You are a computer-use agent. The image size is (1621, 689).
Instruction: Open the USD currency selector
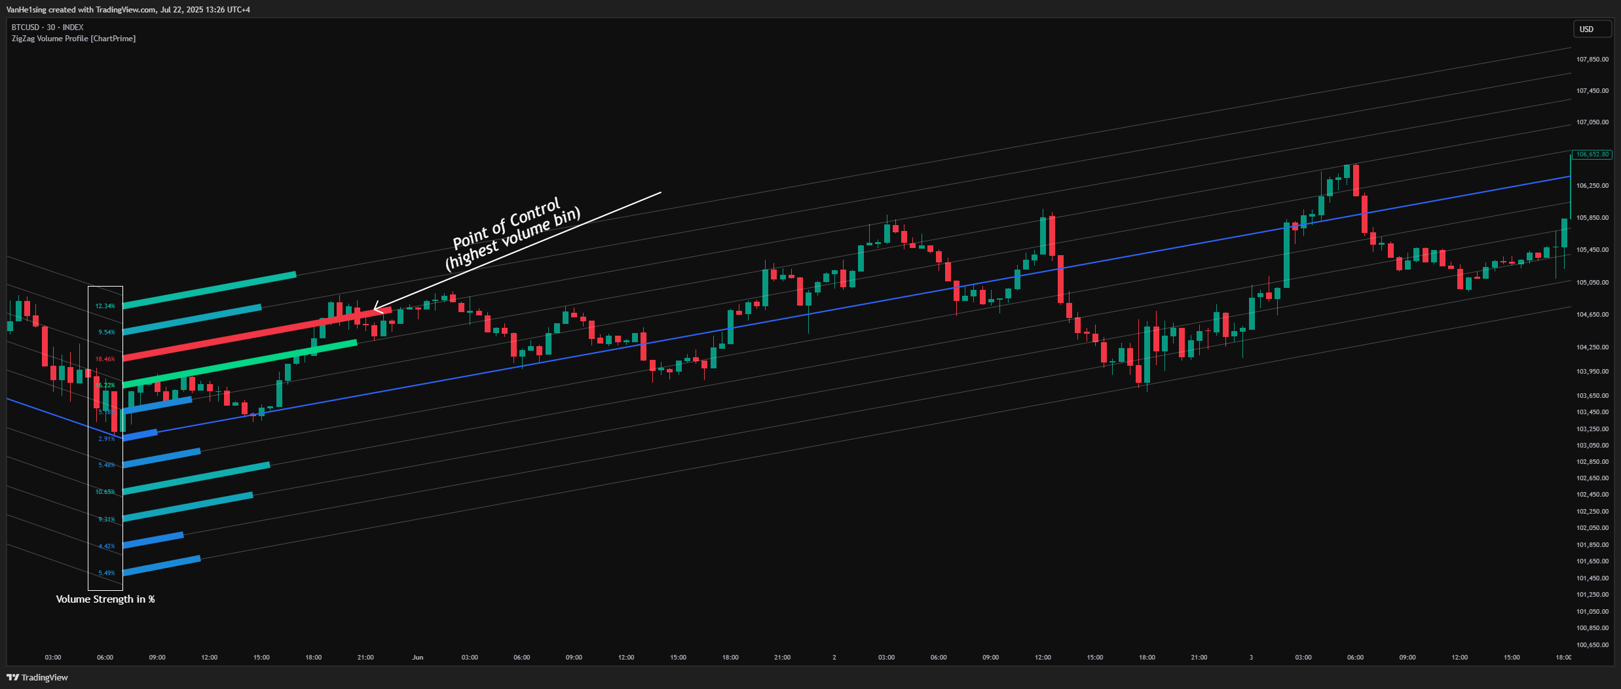tap(1592, 29)
